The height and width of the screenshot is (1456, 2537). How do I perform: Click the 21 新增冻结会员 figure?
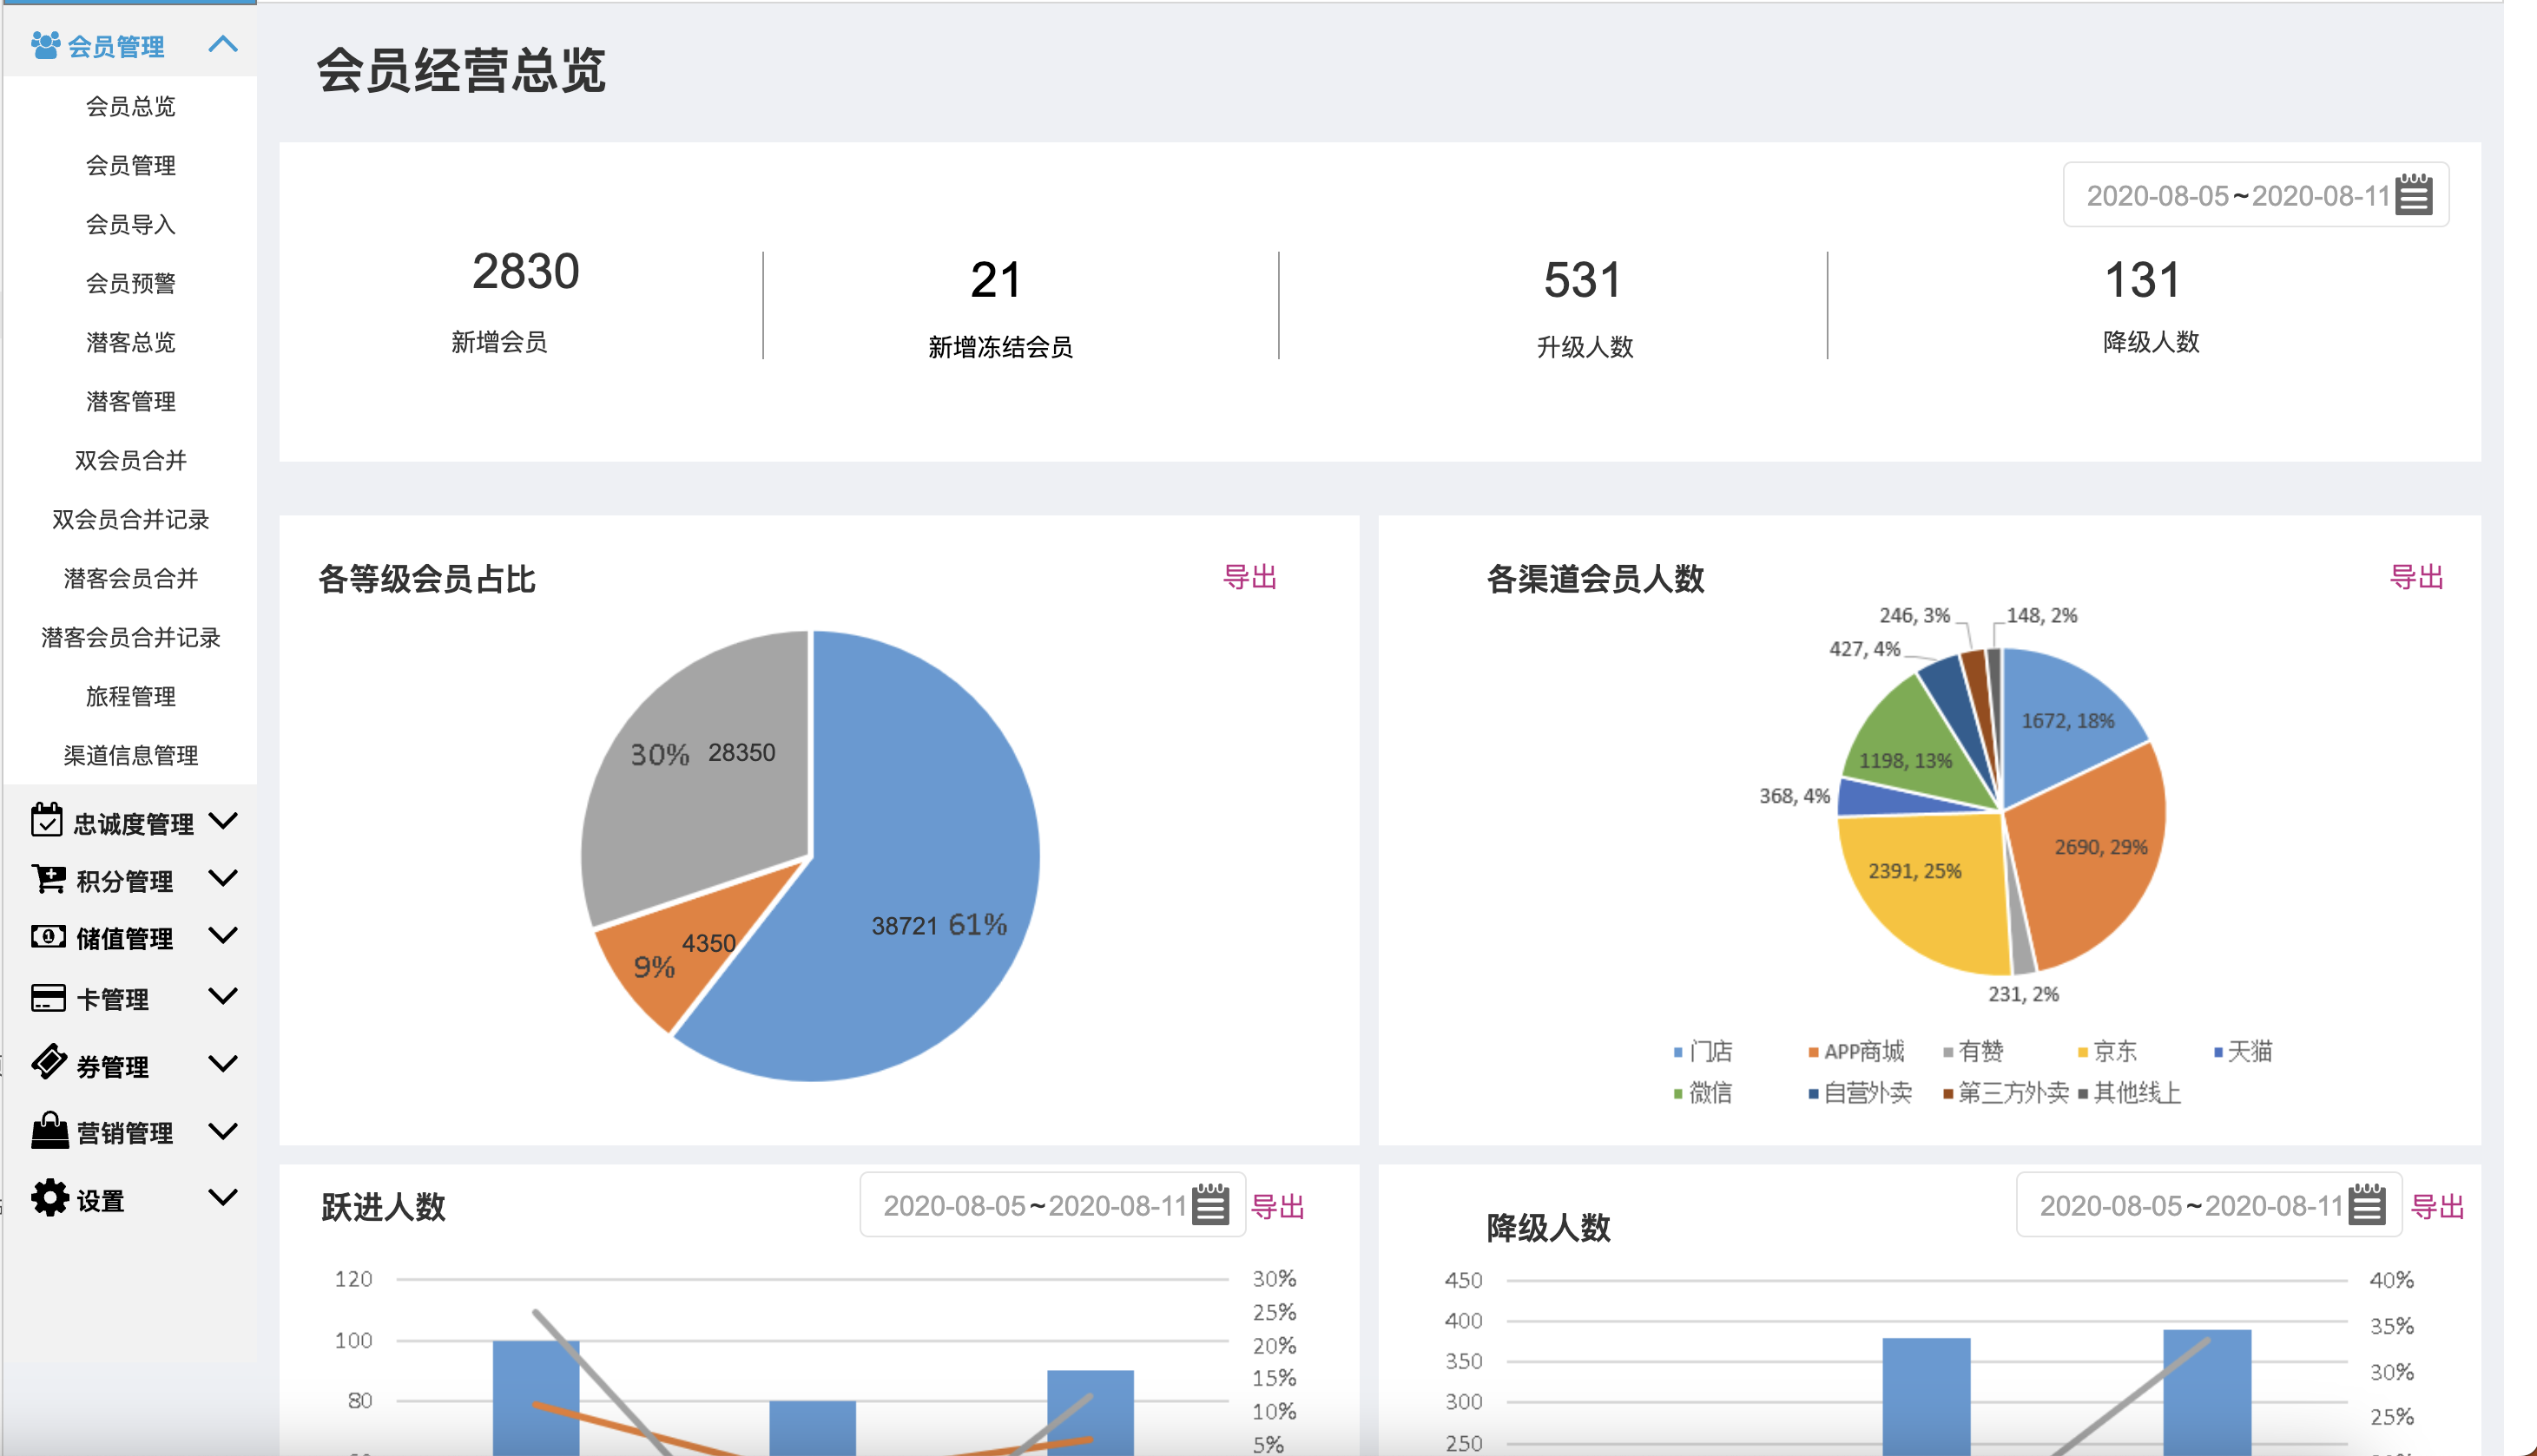point(997,280)
